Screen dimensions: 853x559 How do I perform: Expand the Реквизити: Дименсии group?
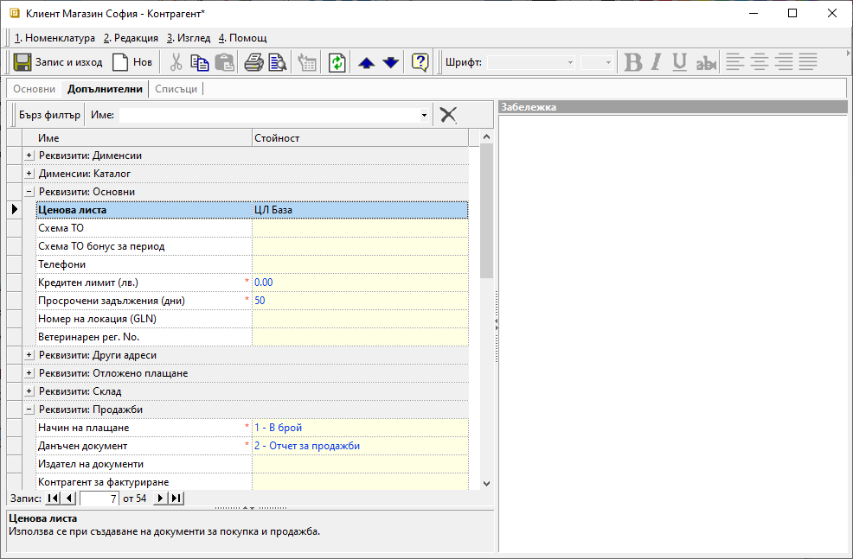(29, 156)
